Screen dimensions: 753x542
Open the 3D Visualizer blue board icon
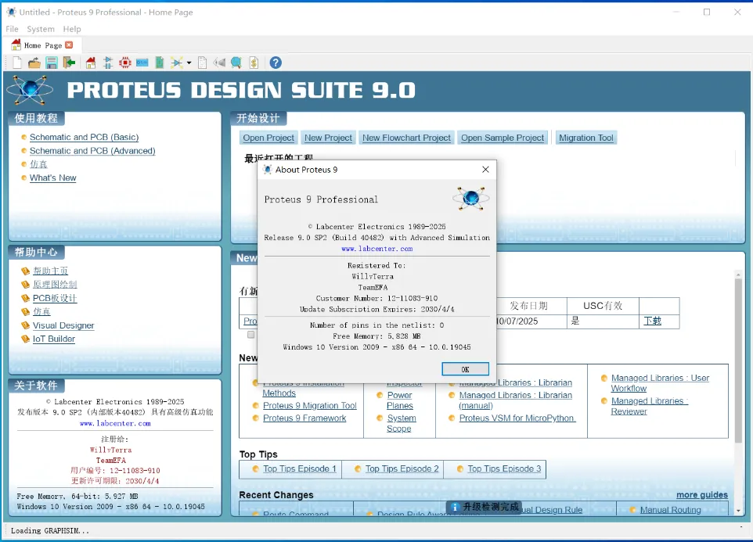[x=142, y=63]
